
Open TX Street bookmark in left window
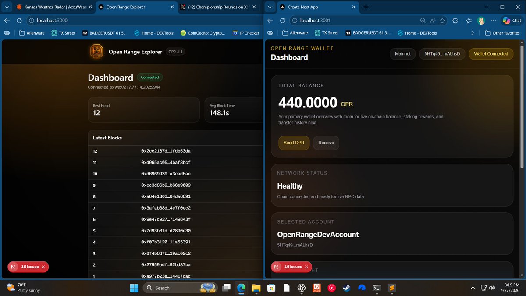[x=63, y=33]
